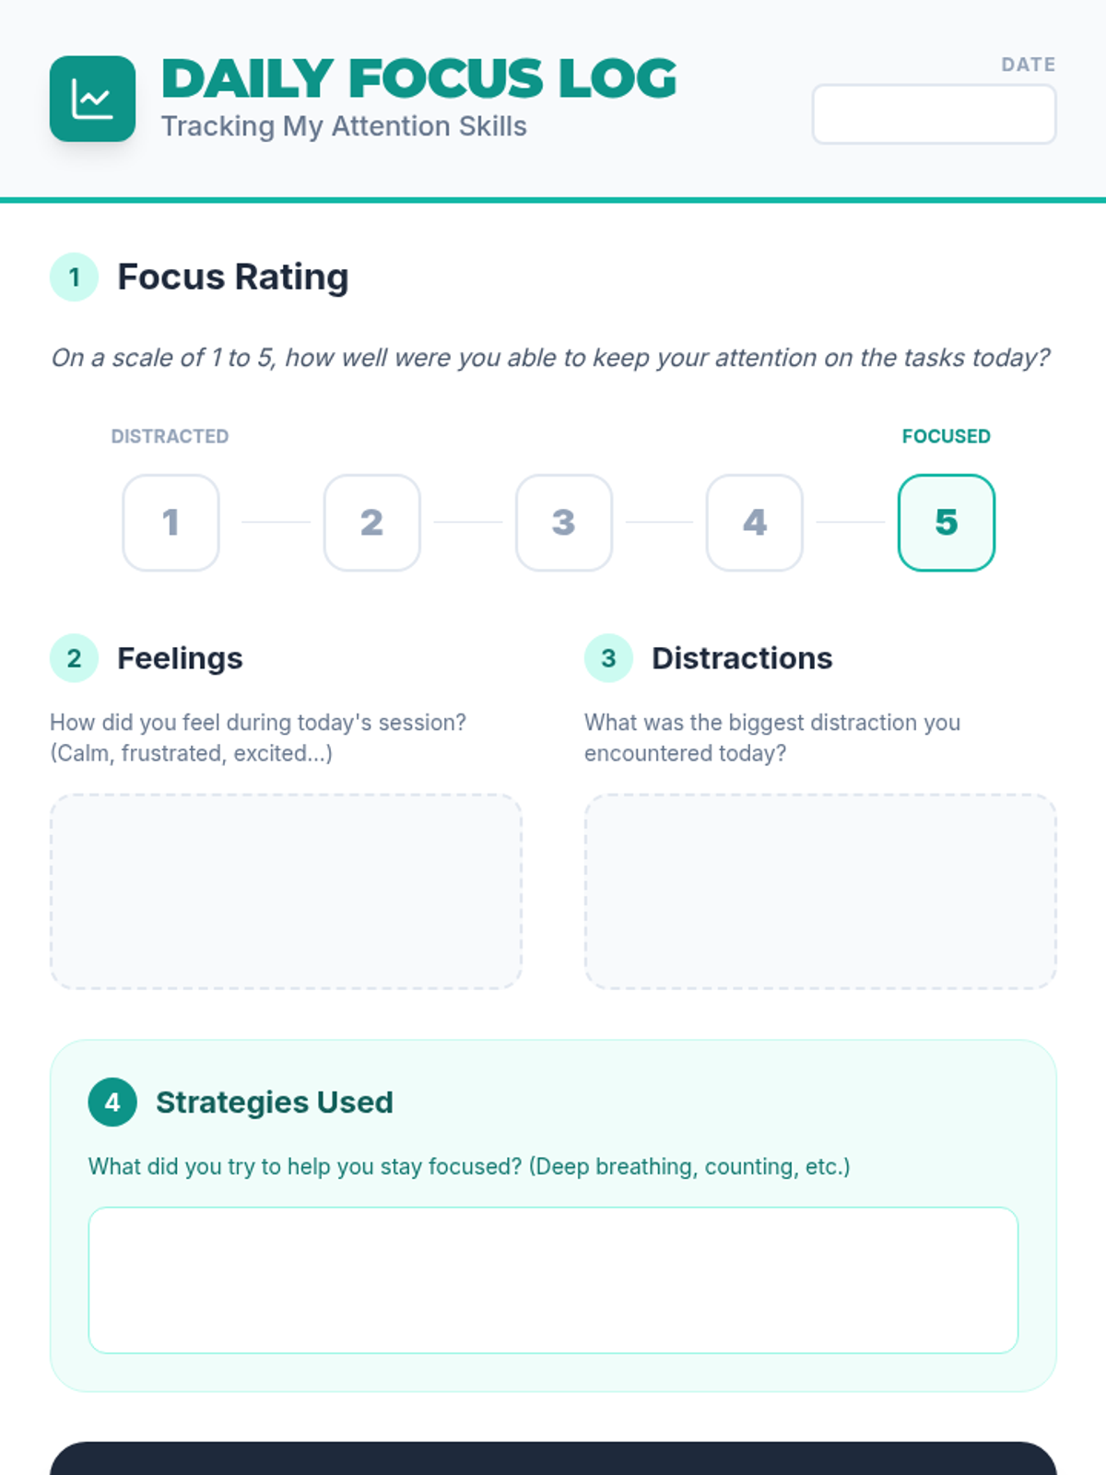Image resolution: width=1106 pixels, height=1475 pixels.
Task: Select focus rating 1
Action: pos(171,523)
